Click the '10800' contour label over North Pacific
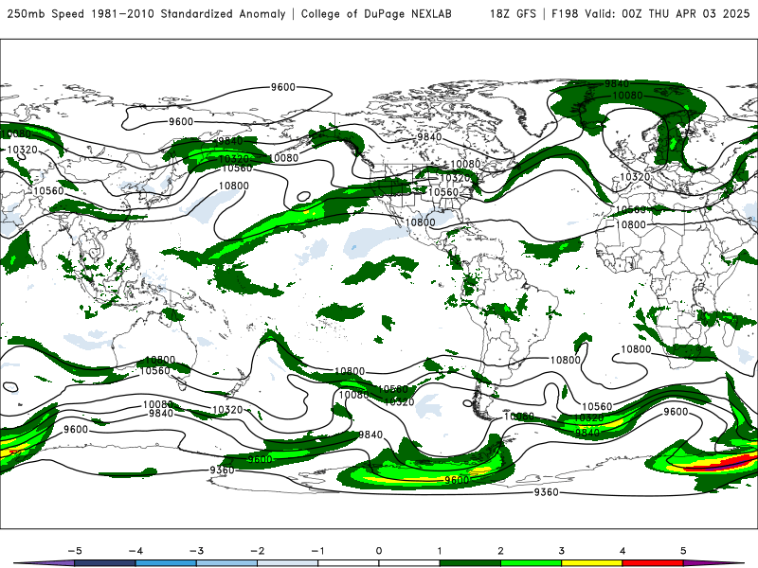Screen dimensions: 758x568 [233, 186]
